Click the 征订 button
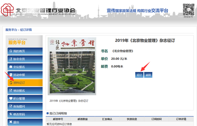This screenshot has height=126, width=197. point(139,75)
